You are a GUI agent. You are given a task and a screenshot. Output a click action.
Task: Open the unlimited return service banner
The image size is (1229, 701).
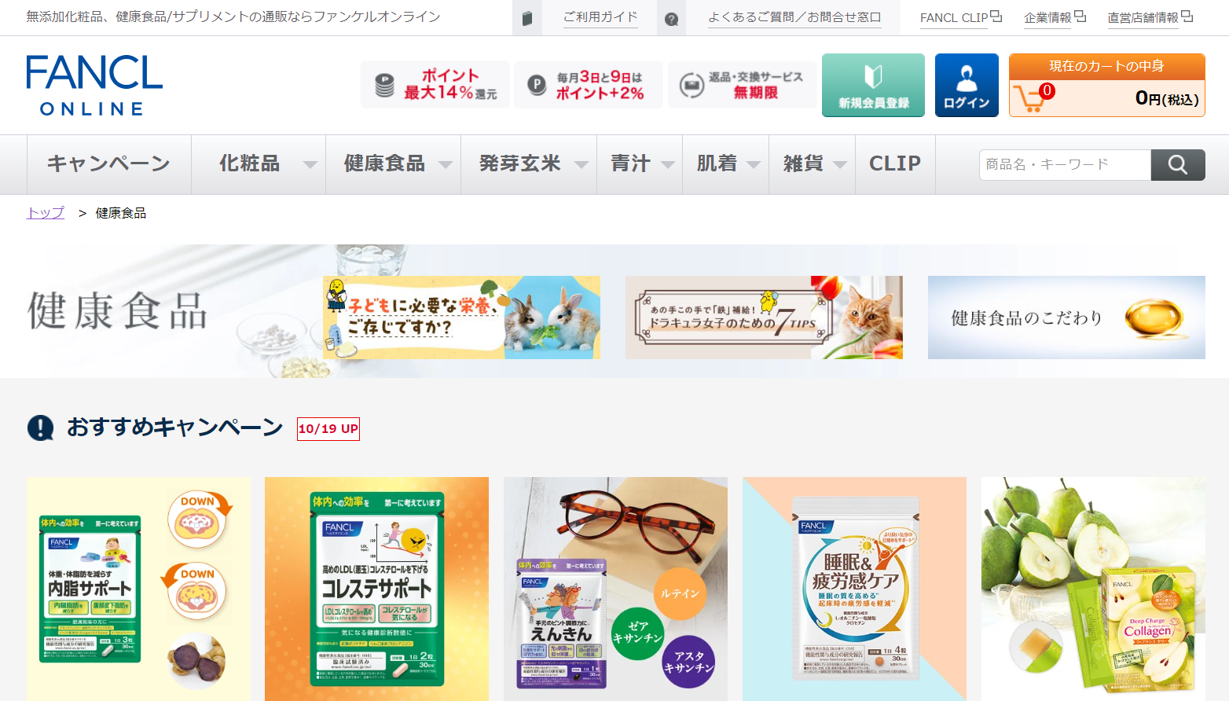[x=743, y=85]
